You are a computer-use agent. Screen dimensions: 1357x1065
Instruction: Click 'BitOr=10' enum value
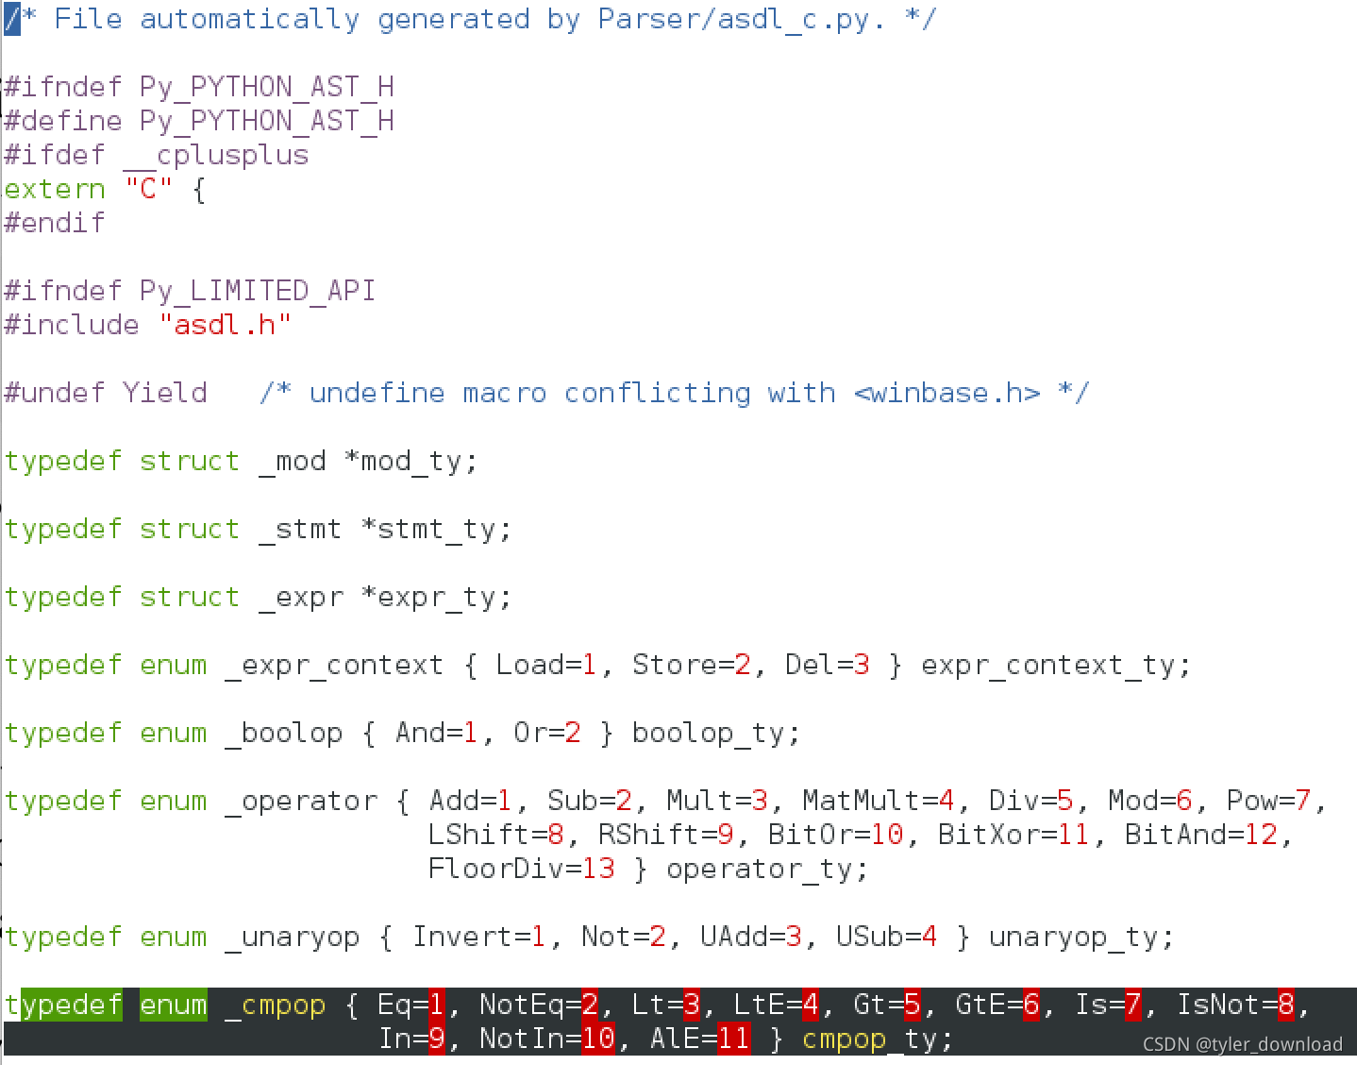click(x=835, y=836)
